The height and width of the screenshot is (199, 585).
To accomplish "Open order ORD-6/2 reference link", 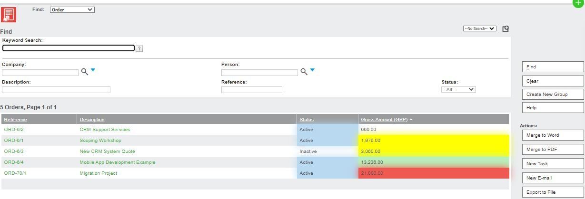I will tap(14, 130).
